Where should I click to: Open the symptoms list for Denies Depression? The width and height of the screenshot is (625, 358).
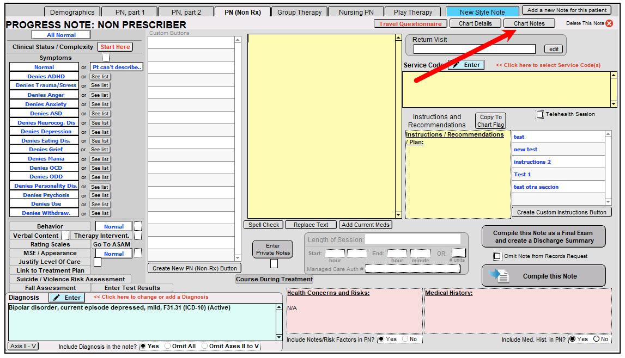[100, 132]
